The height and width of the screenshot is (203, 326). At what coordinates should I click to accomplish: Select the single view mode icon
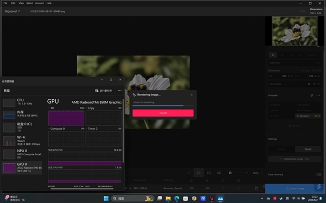click(x=198, y=173)
